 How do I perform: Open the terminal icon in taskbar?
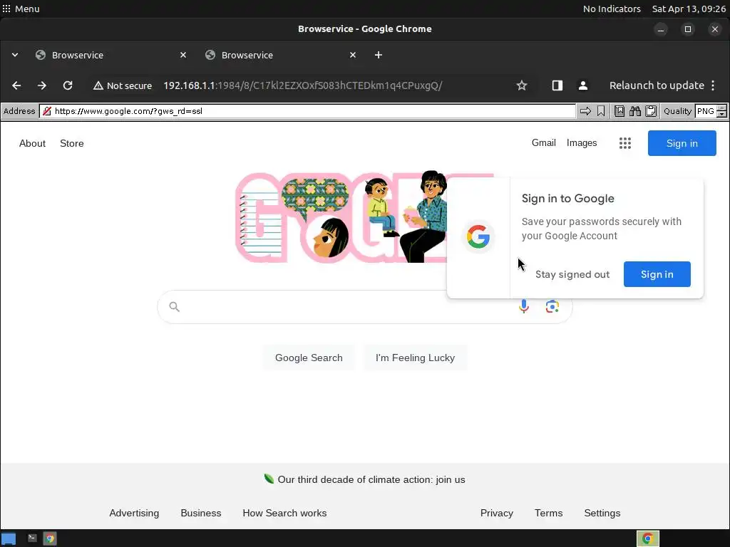coord(32,538)
